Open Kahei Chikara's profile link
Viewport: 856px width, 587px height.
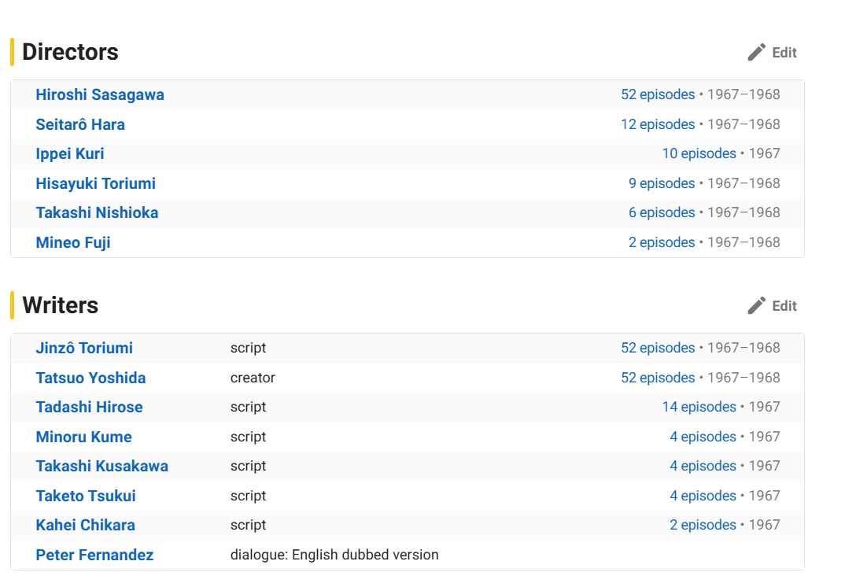click(85, 526)
